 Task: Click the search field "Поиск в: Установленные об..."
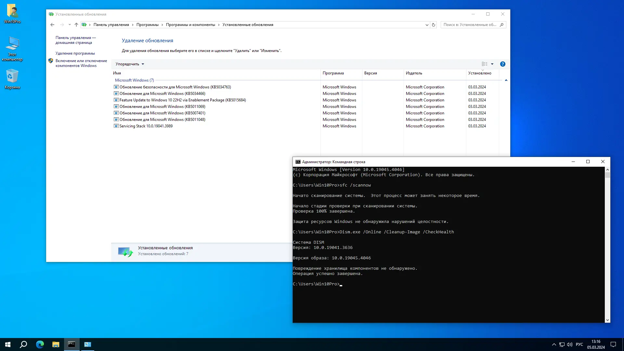tap(471, 25)
